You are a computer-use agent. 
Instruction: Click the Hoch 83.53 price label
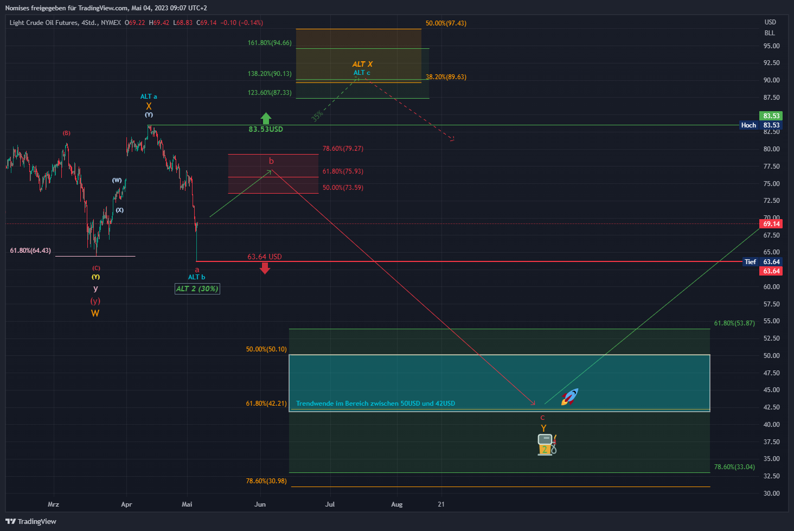(x=760, y=125)
